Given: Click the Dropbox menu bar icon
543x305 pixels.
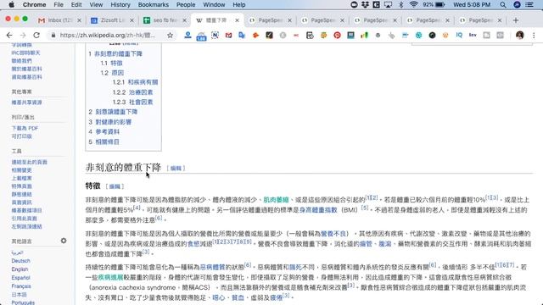Looking at the screenshot, I should [365, 5].
